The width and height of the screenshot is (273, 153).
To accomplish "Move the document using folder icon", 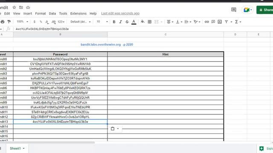I will (x=21, y=8).
